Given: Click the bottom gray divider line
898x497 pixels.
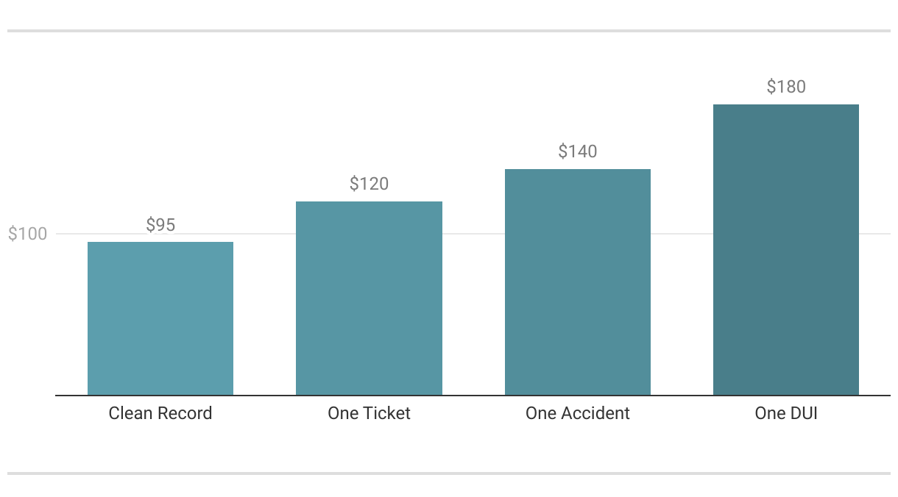Looking at the screenshot, I should [x=449, y=473].
